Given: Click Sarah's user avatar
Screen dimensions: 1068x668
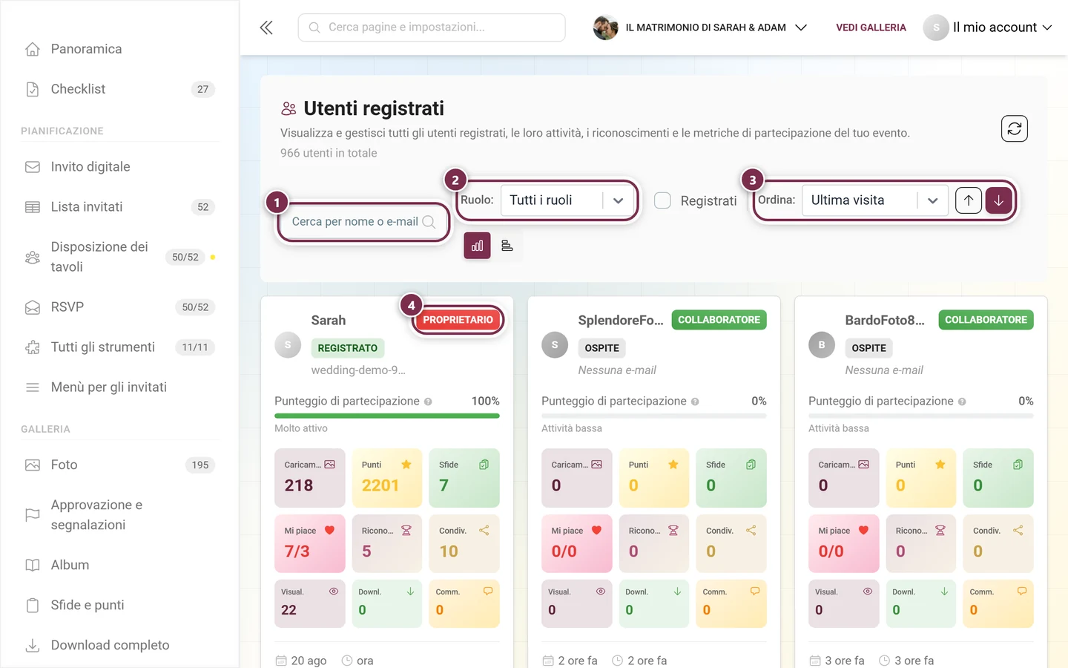Looking at the screenshot, I should pos(288,345).
